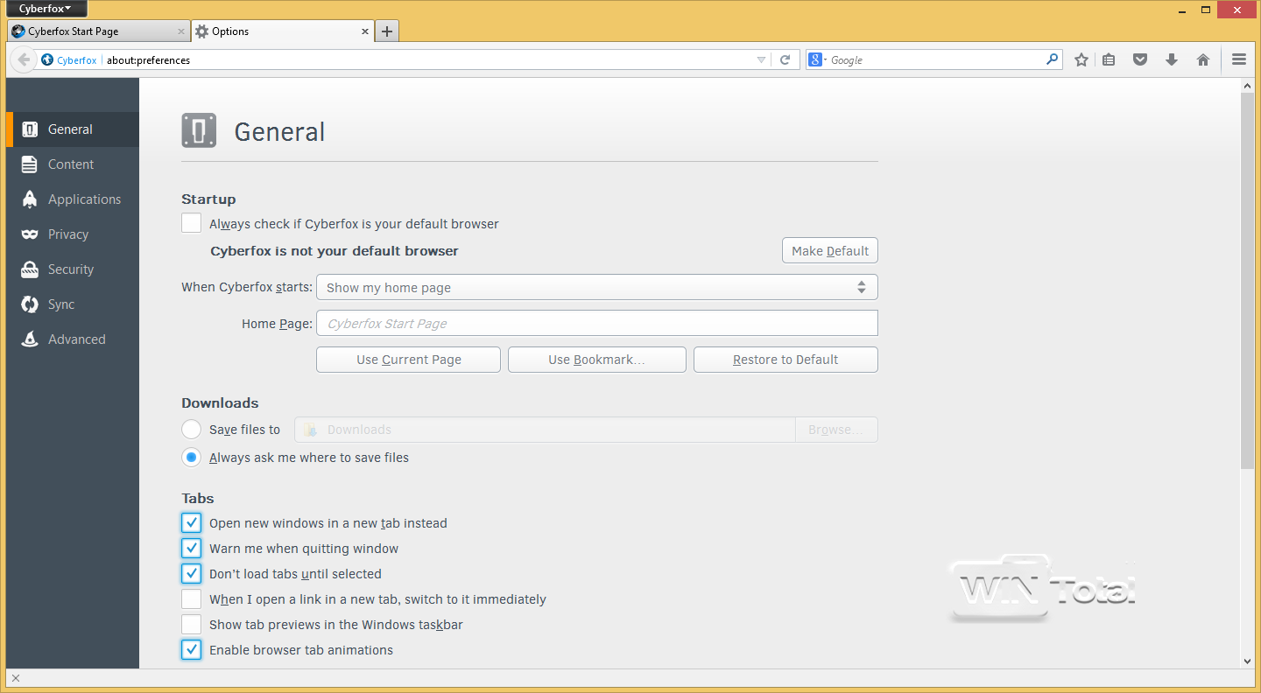Click the Use Current Page button
The height and width of the screenshot is (693, 1261).
click(408, 360)
